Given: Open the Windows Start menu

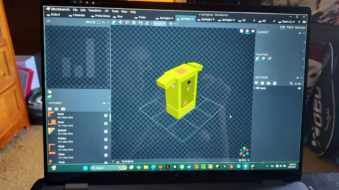Looking at the screenshot, I should click(86, 168).
